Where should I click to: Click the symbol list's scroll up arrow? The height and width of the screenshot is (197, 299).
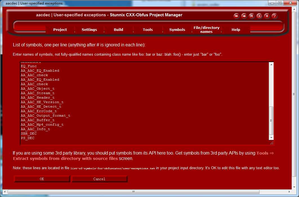(271, 65)
